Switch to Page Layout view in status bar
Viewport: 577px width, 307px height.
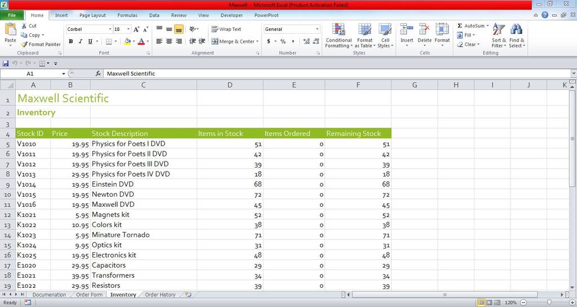pos(490,303)
